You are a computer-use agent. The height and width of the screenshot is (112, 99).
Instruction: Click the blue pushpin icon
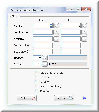83,98
